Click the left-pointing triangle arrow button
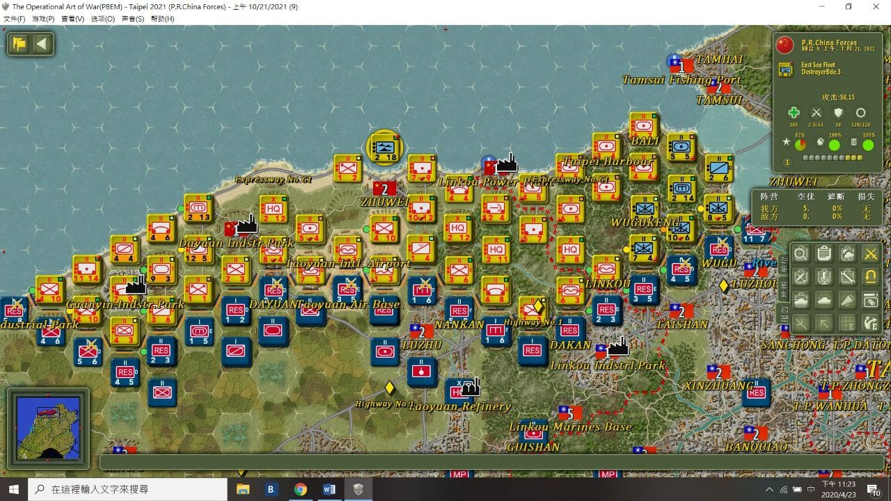This screenshot has height=501, width=891. click(x=42, y=45)
